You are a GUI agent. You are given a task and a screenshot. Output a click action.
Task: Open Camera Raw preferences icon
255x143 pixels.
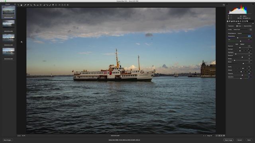pyautogui.click(x=59, y=5)
